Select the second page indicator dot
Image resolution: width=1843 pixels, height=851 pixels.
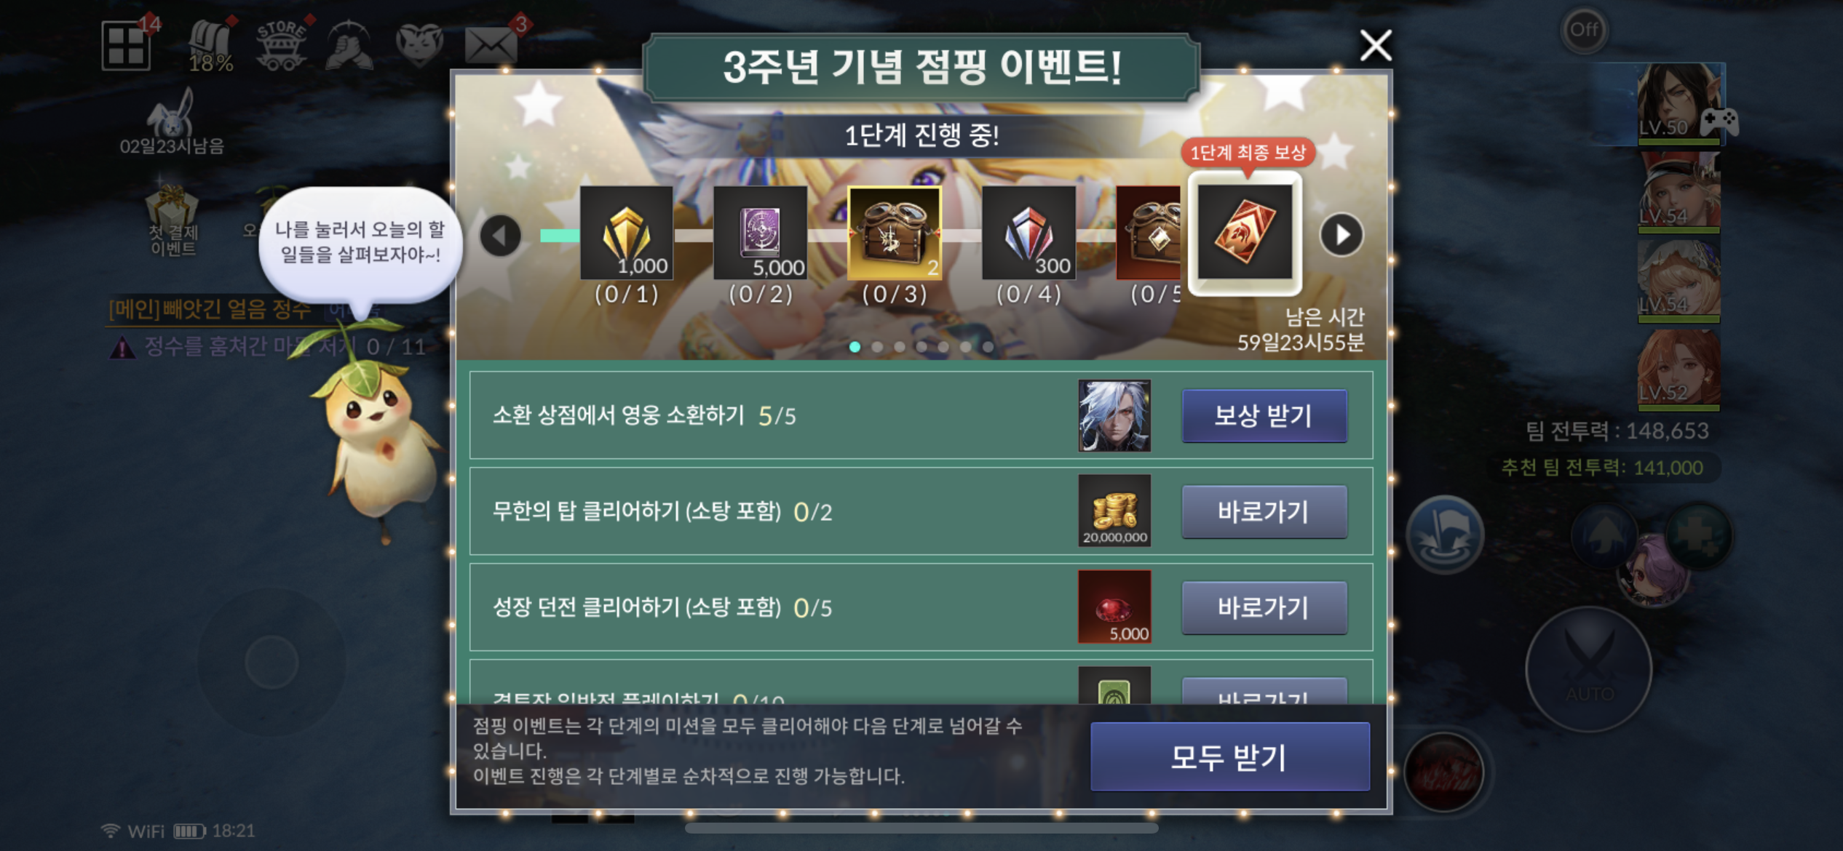click(877, 347)
